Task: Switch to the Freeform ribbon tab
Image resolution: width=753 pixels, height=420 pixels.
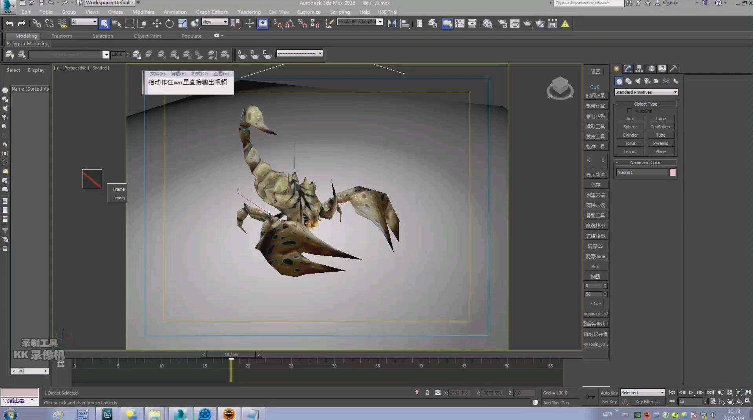Action: click(62, 36)
